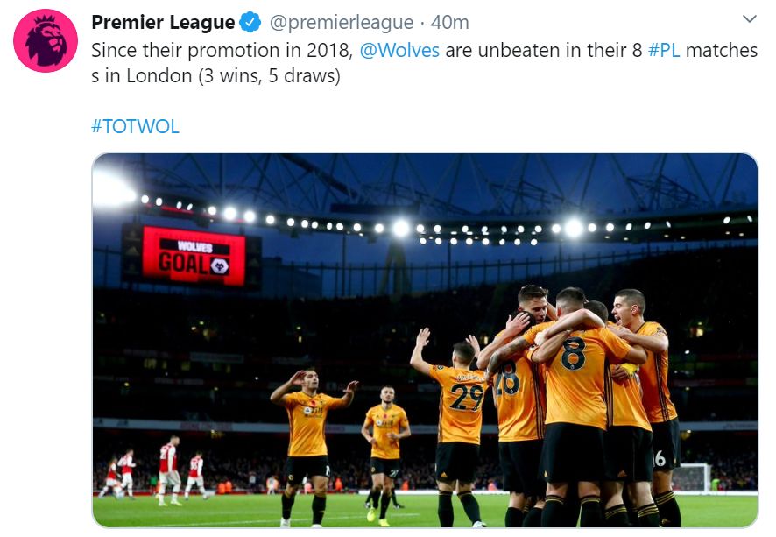Visit the @Wolves mention link

click(399, 50)
